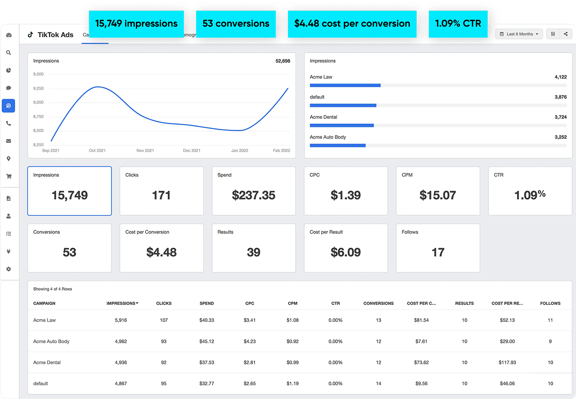Open the adjustment sliders settings button

point(553,34)
